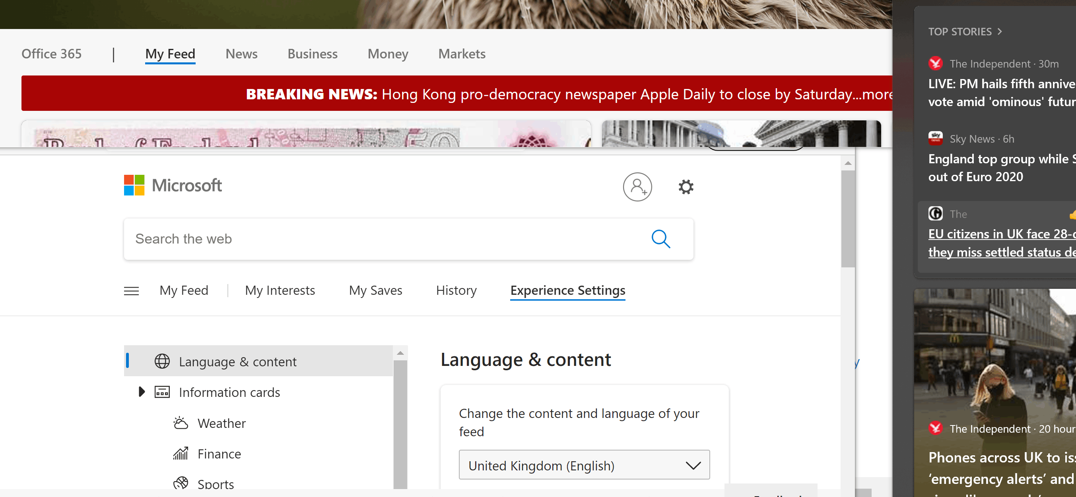Open the United Kingdom (English) dropdown
Screen dimensions: 1076x497
point(584,465)
